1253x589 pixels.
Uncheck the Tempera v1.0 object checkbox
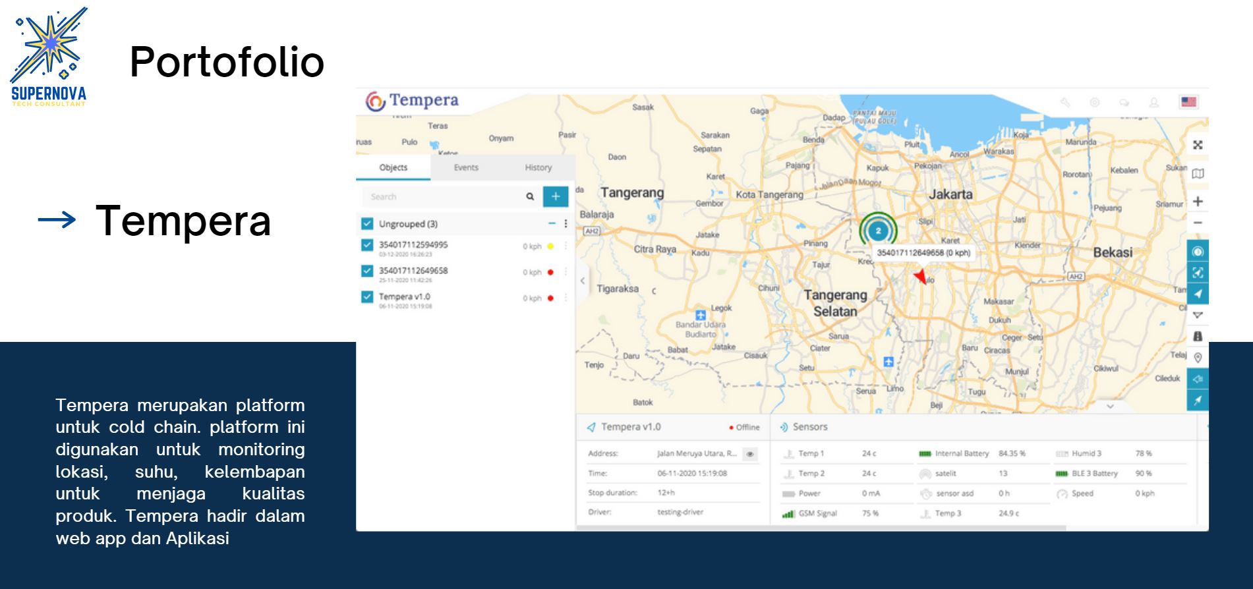[367, 297]
